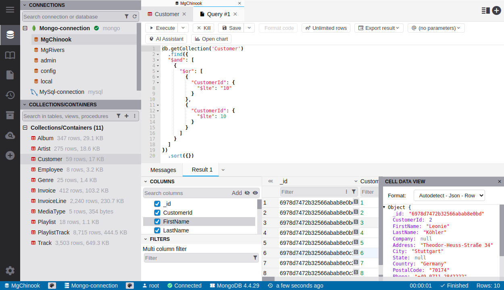Switch to the Messages tab
Image resolution: width=504 pixels, height=290 pixels.
click(x=163, y=170)
